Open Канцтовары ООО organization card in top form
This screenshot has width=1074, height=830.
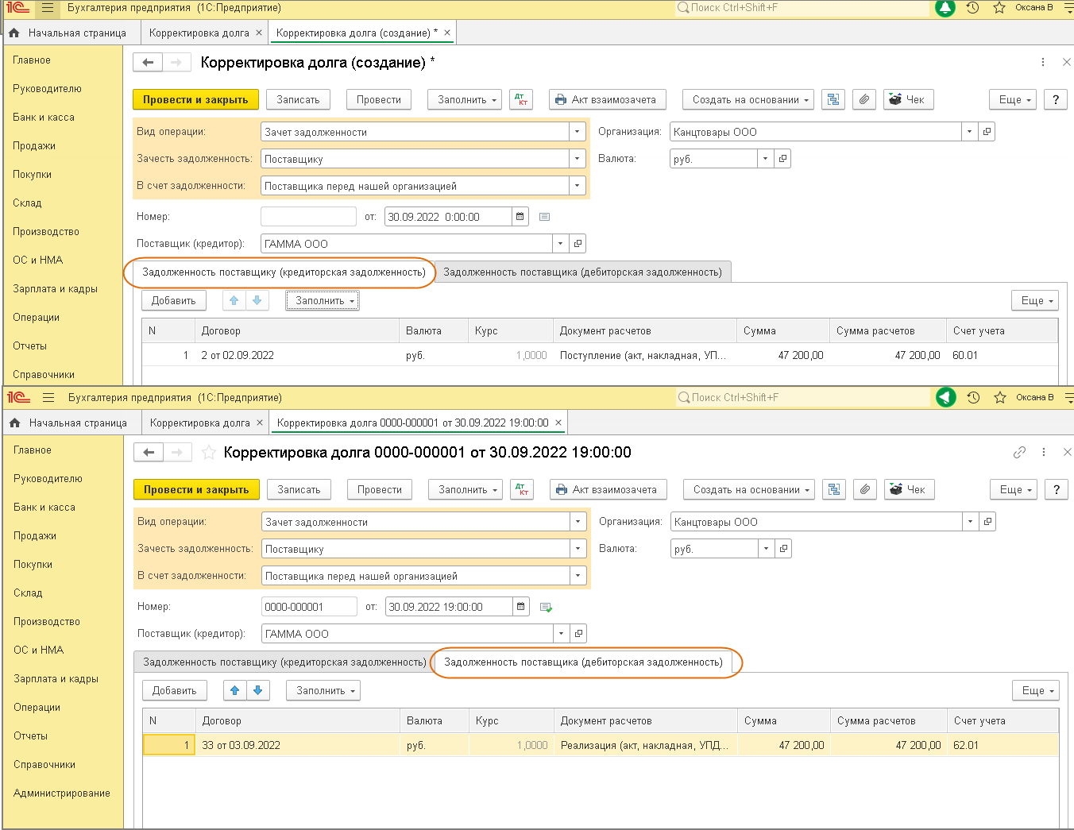tap(987, 132)
